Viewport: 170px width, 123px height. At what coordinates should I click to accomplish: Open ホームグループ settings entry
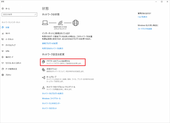(51, 77)
